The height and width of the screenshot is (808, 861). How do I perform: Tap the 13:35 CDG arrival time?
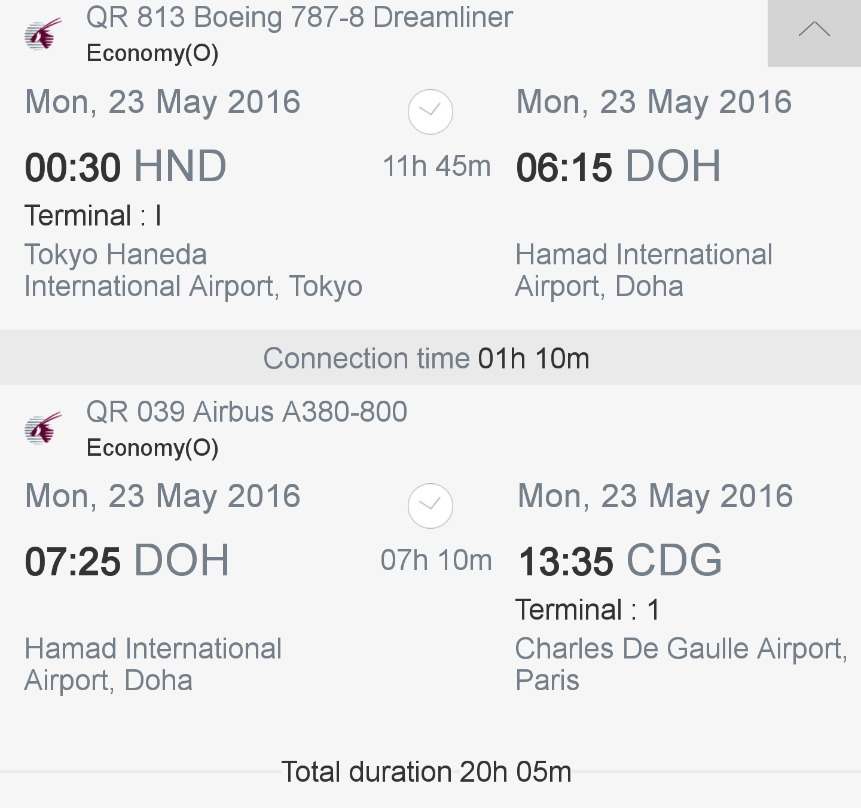pos(621,561)
